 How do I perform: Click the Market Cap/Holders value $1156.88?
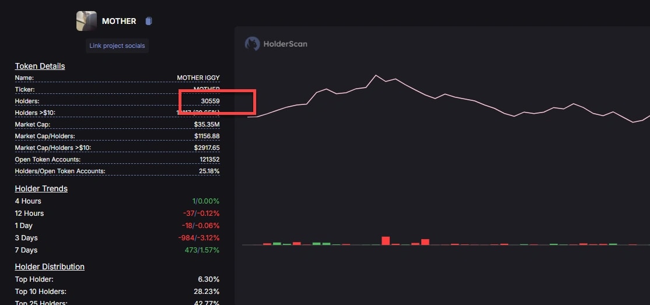[205, 136]
